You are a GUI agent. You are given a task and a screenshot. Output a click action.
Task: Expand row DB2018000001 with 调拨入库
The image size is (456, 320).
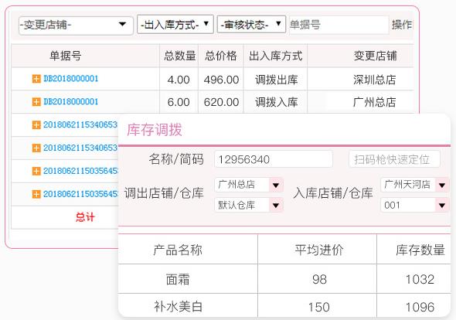(x=36, y=102)
